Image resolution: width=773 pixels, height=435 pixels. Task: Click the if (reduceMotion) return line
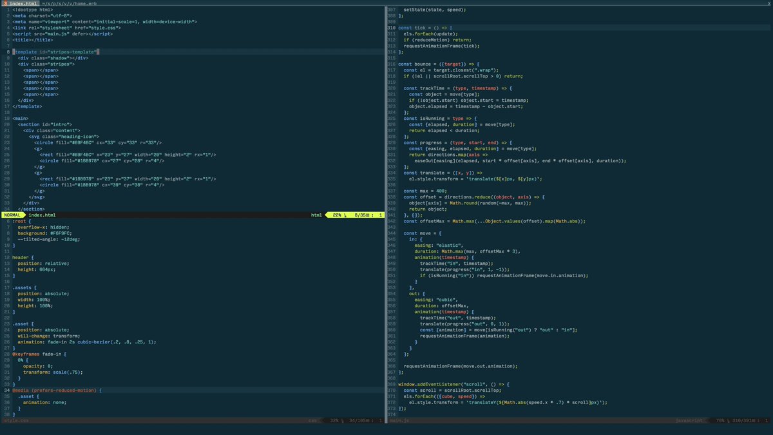click(437, 39)
